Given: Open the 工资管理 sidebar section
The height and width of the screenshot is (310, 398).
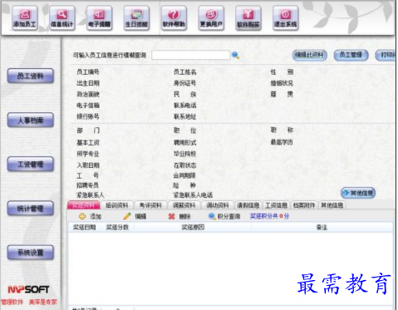Looking at the screenshot, I should [31, 165].
